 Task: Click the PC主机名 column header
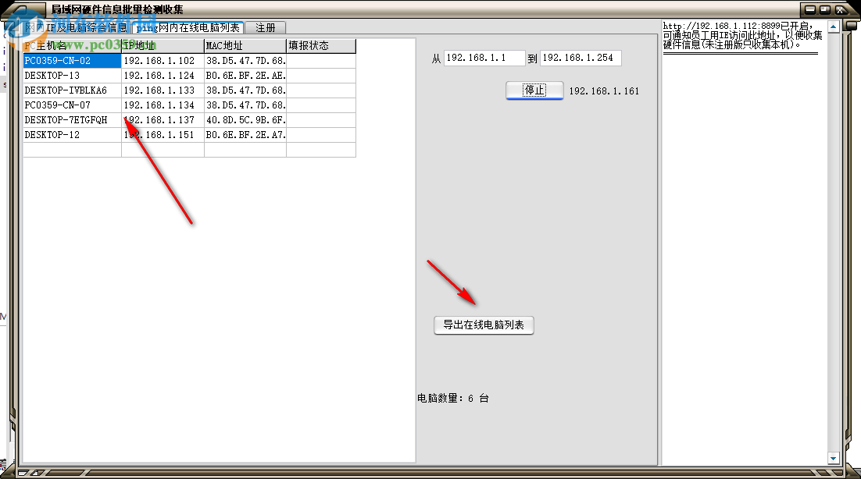pos(70,45)
